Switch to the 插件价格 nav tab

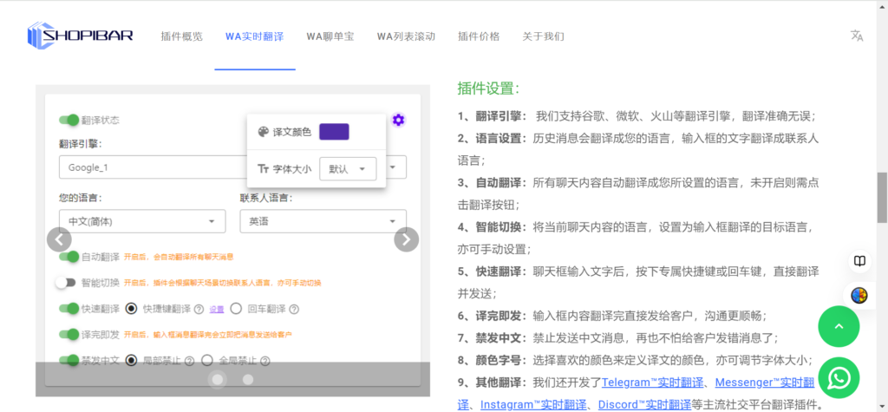479,36
